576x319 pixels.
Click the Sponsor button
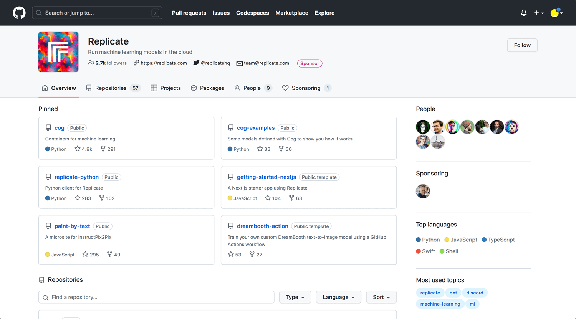pyautogui.click(x=310, y=63)
